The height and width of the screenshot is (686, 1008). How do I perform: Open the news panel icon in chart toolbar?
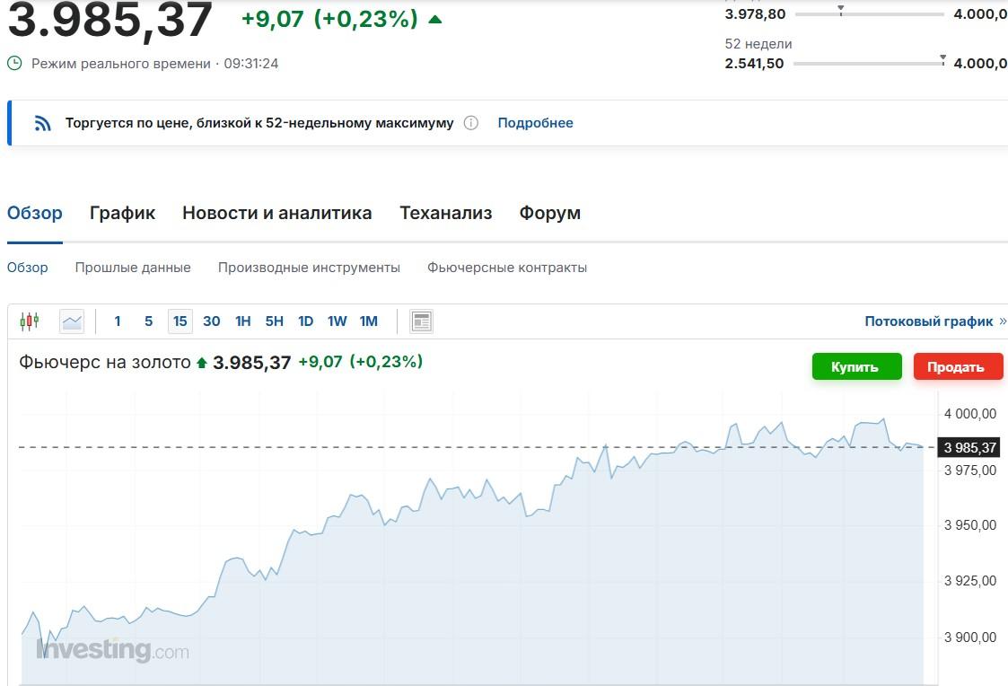(421, 321)
